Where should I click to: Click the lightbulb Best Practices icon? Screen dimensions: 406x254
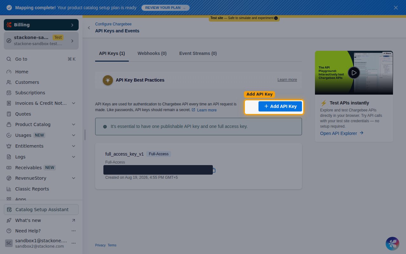pos(108,80)
